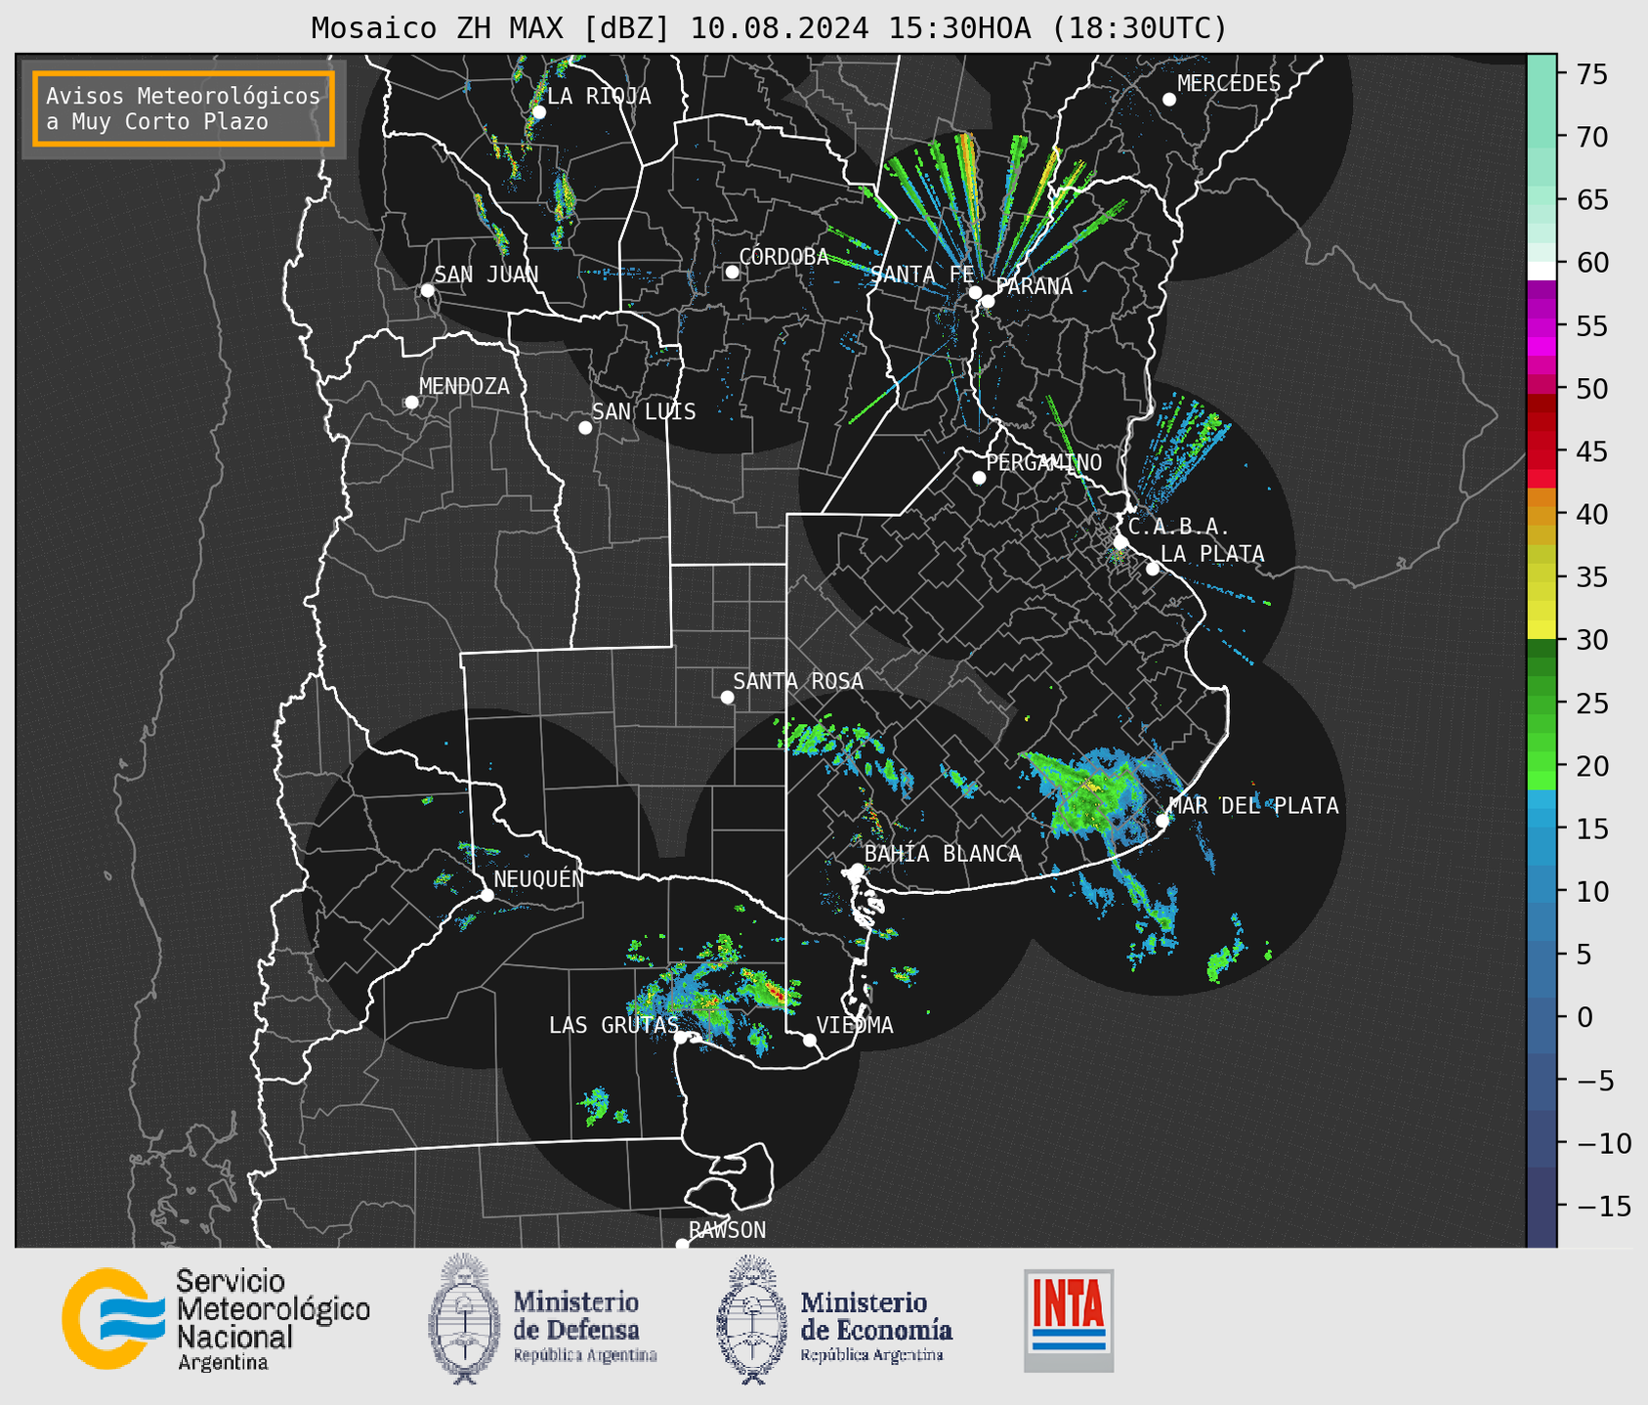The height and width of the screenshot is (1405, 1648).
Task: Click the Avisos Meteorológicos a Muy Corto Plazo box
Action: tap(184, 108)
